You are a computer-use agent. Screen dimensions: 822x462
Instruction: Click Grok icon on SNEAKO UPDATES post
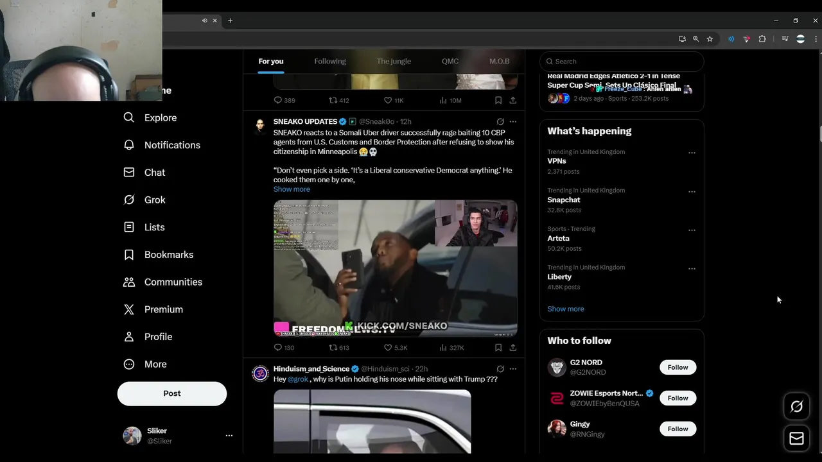click(500, 121)
